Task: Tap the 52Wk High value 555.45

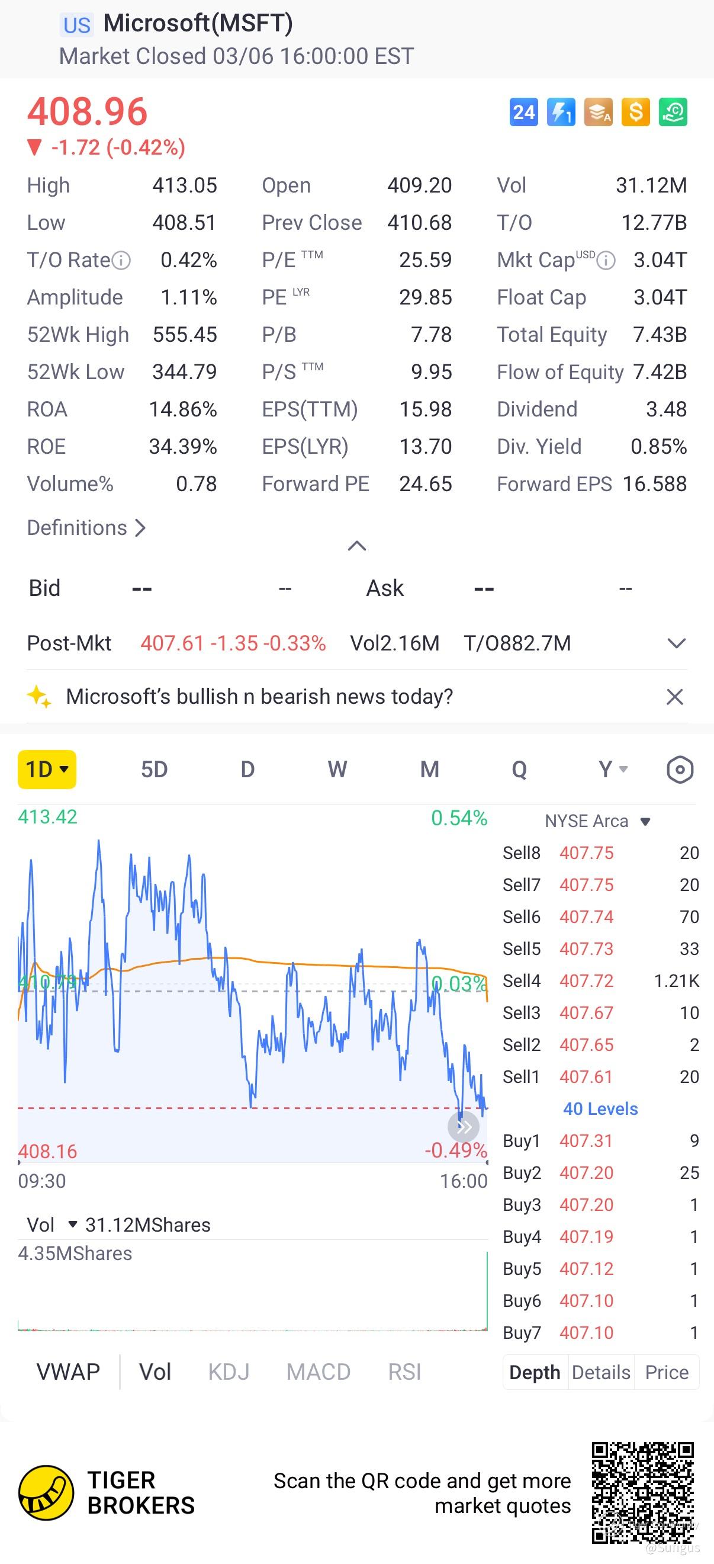Action: [x=184, y=335]
